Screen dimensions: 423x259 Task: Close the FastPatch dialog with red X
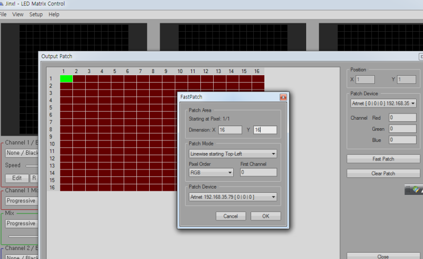coord(283,97)
